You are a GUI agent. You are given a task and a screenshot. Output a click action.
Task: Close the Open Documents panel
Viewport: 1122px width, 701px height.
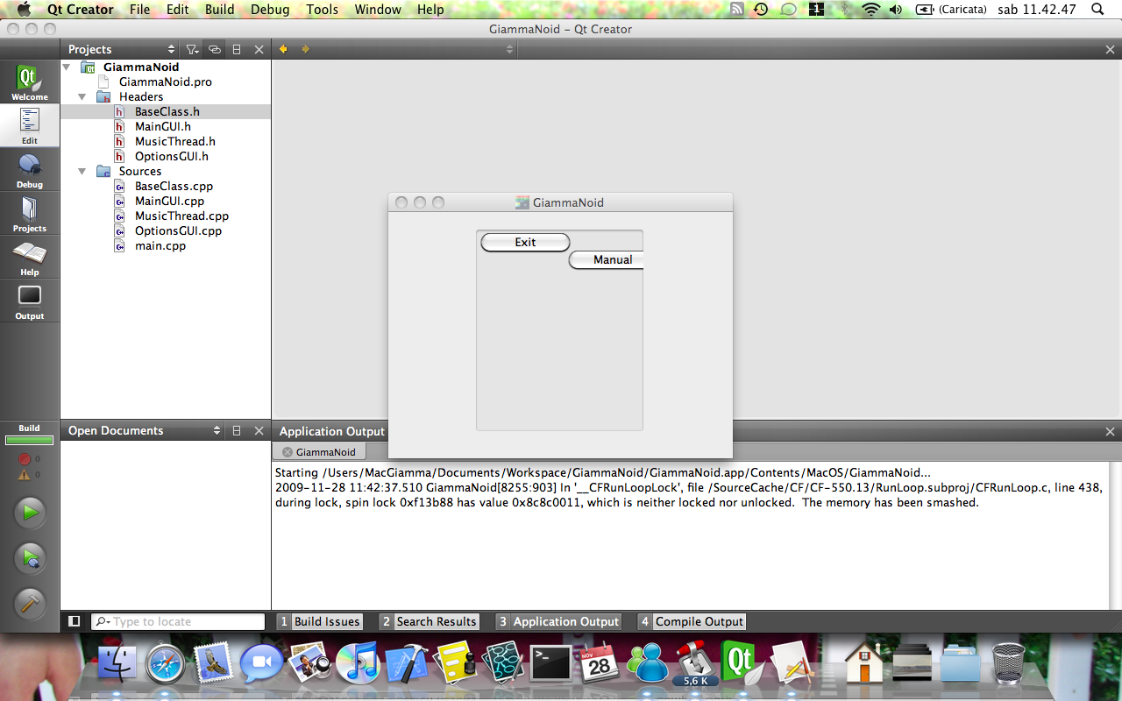point(259,431)
